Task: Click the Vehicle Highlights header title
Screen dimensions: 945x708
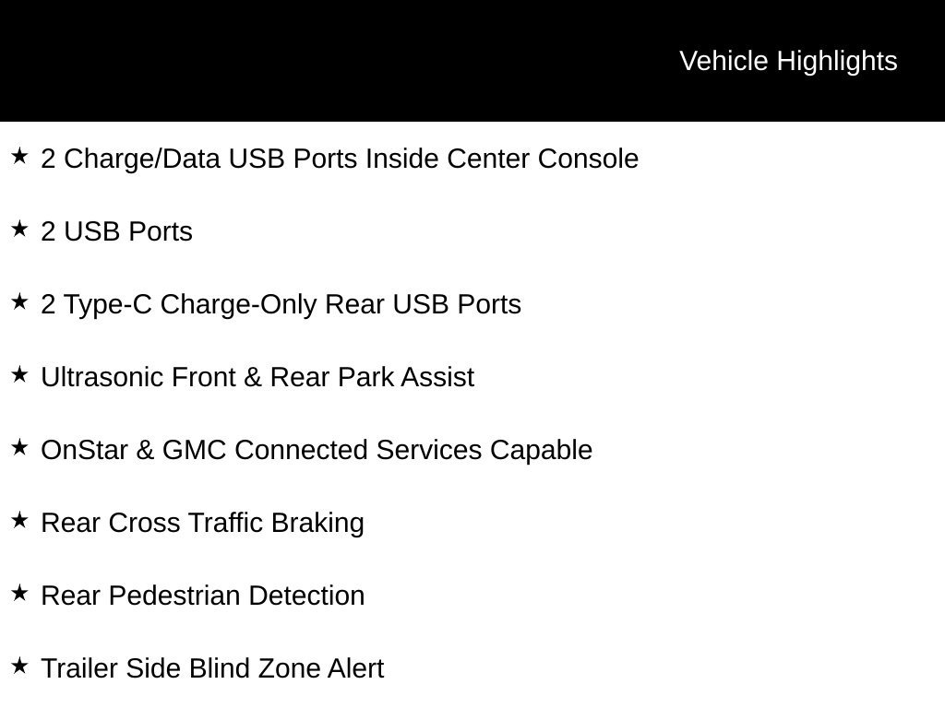Action: click(788, 62)
